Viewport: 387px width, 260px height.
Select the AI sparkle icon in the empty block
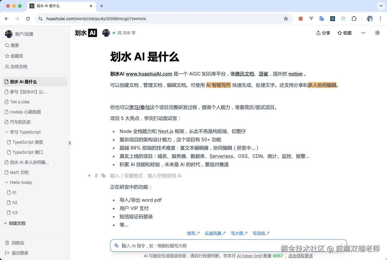click(103, 176)
